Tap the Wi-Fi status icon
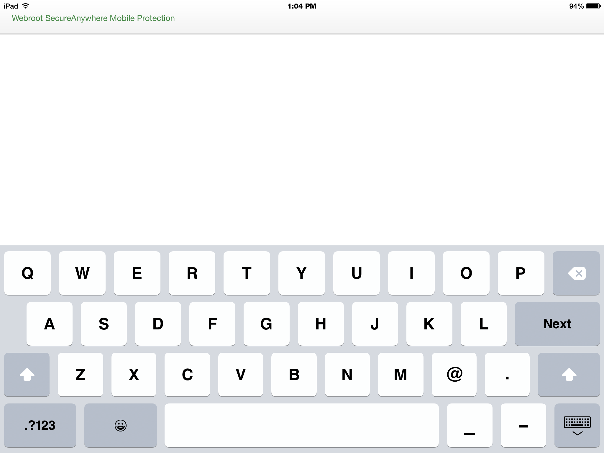Screen dimensions: 604x453 click(x=26, y=6)
